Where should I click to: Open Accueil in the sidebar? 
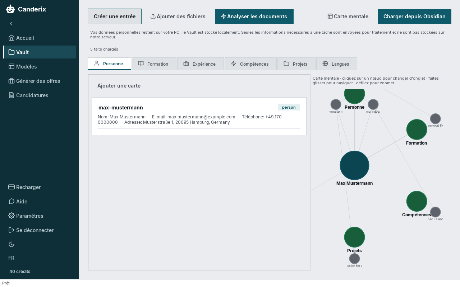click(x=40, y=38)
